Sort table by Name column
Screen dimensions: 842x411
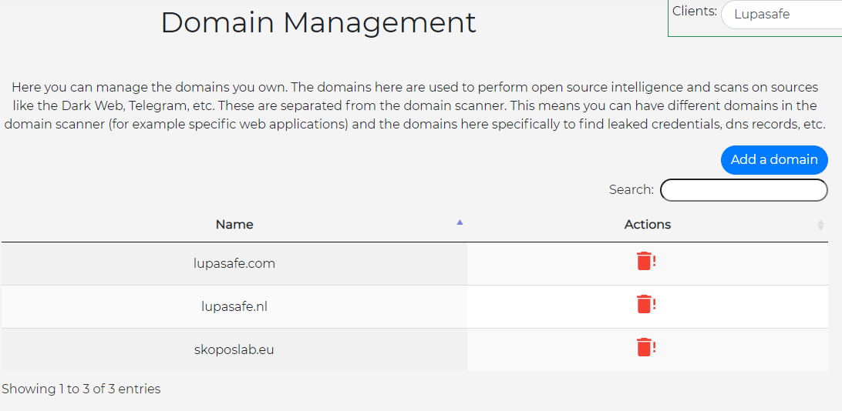(460, 222)
